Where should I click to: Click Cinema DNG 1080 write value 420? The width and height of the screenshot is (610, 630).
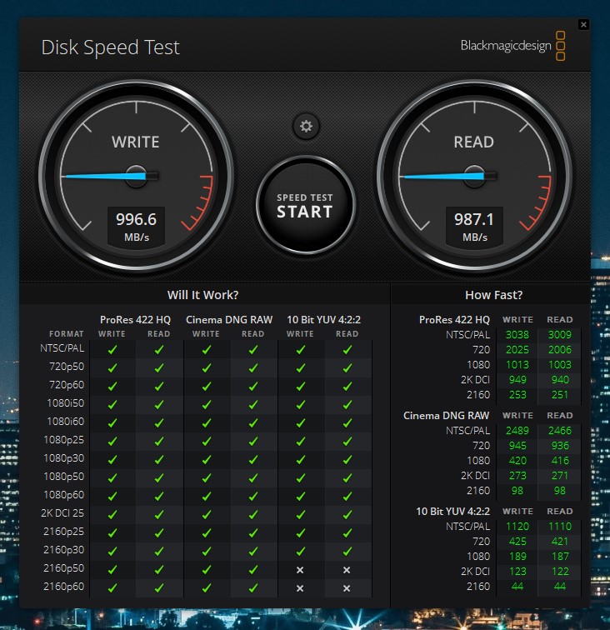click(x=517, y=461)
